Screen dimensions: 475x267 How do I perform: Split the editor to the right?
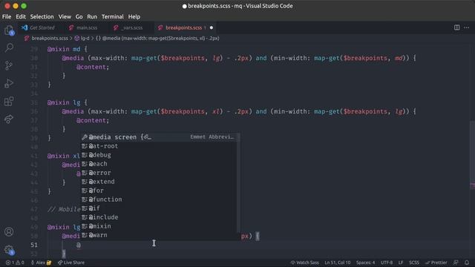(456, 27)
